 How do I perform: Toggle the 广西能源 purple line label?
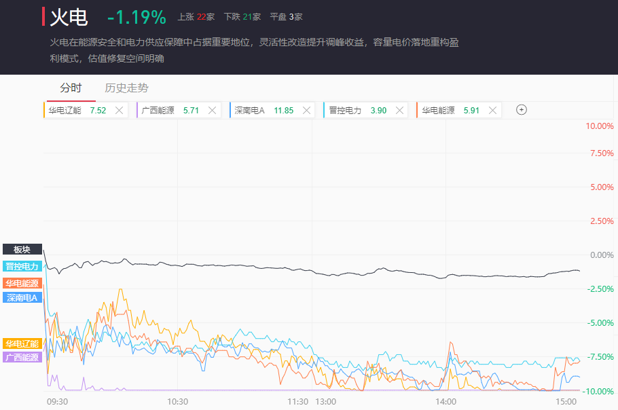point(22,357)
